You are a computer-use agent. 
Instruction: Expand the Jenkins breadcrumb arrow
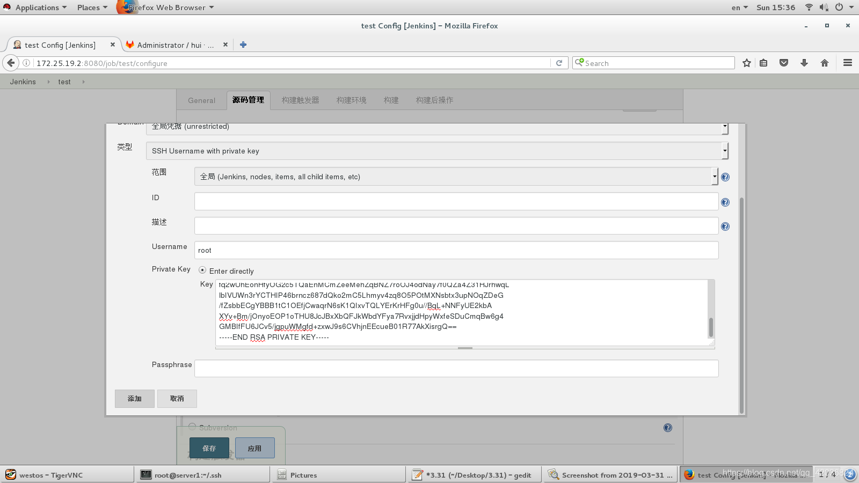click(x=48, y=82)
